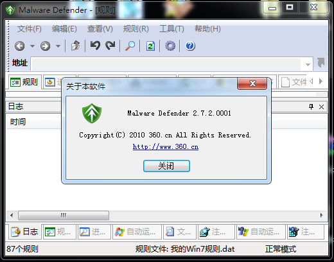Open the 规则(R) menu

click(136, 29)
